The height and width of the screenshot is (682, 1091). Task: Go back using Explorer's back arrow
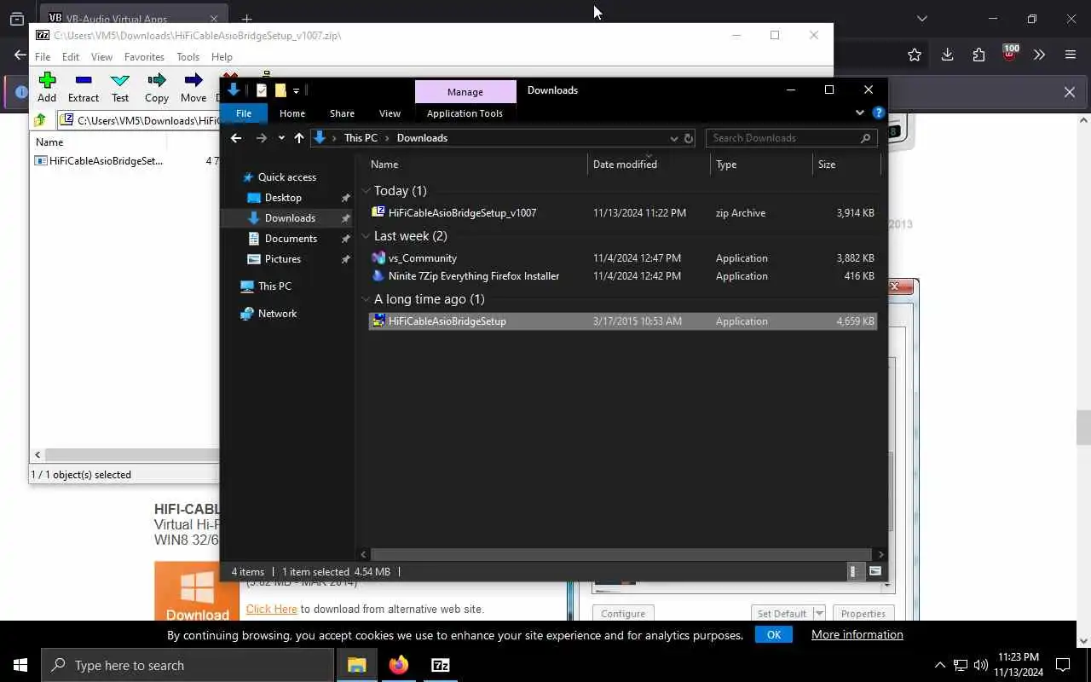(x=236, y=138)
